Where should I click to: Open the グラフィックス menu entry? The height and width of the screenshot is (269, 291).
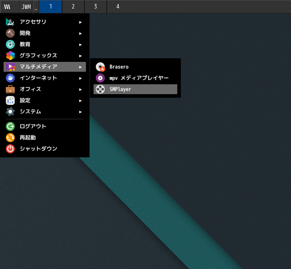coord(45,56)
